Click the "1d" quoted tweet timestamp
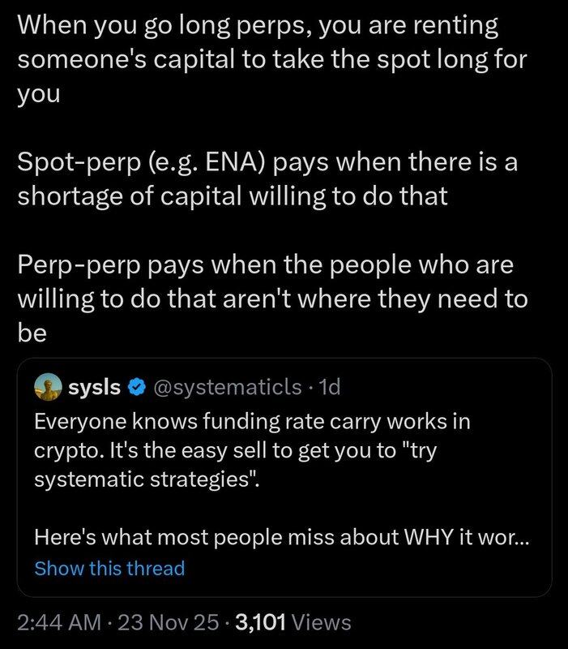568x649 pixels. point(330,388)
